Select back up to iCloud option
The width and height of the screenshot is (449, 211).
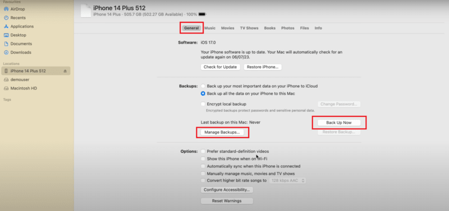pyautogui.click(x=203, y=86)
